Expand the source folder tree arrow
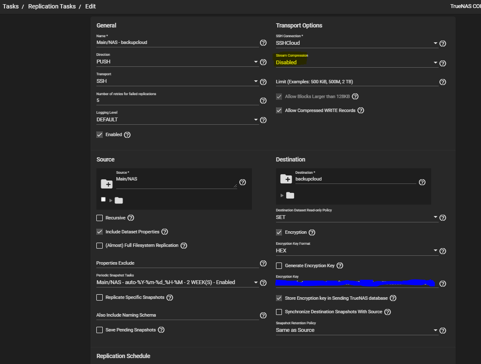Screen dimensions: 481x364 (x=111, y=200)
